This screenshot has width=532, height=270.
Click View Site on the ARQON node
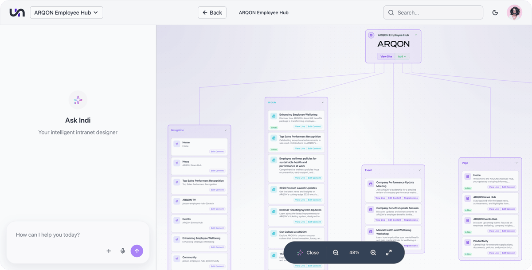pos(386,56)
